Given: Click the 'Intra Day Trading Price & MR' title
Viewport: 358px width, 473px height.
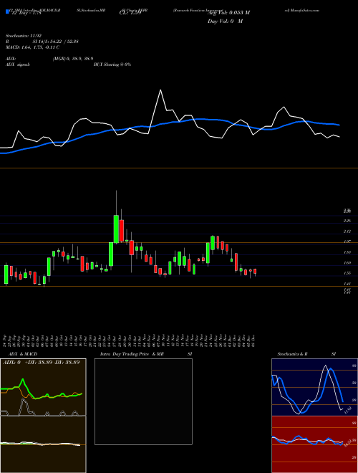Looking at the screenshot, I should coord(132,354).
